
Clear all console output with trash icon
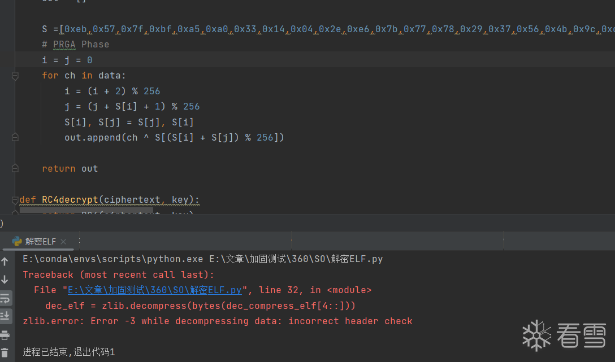coord(5,352)
